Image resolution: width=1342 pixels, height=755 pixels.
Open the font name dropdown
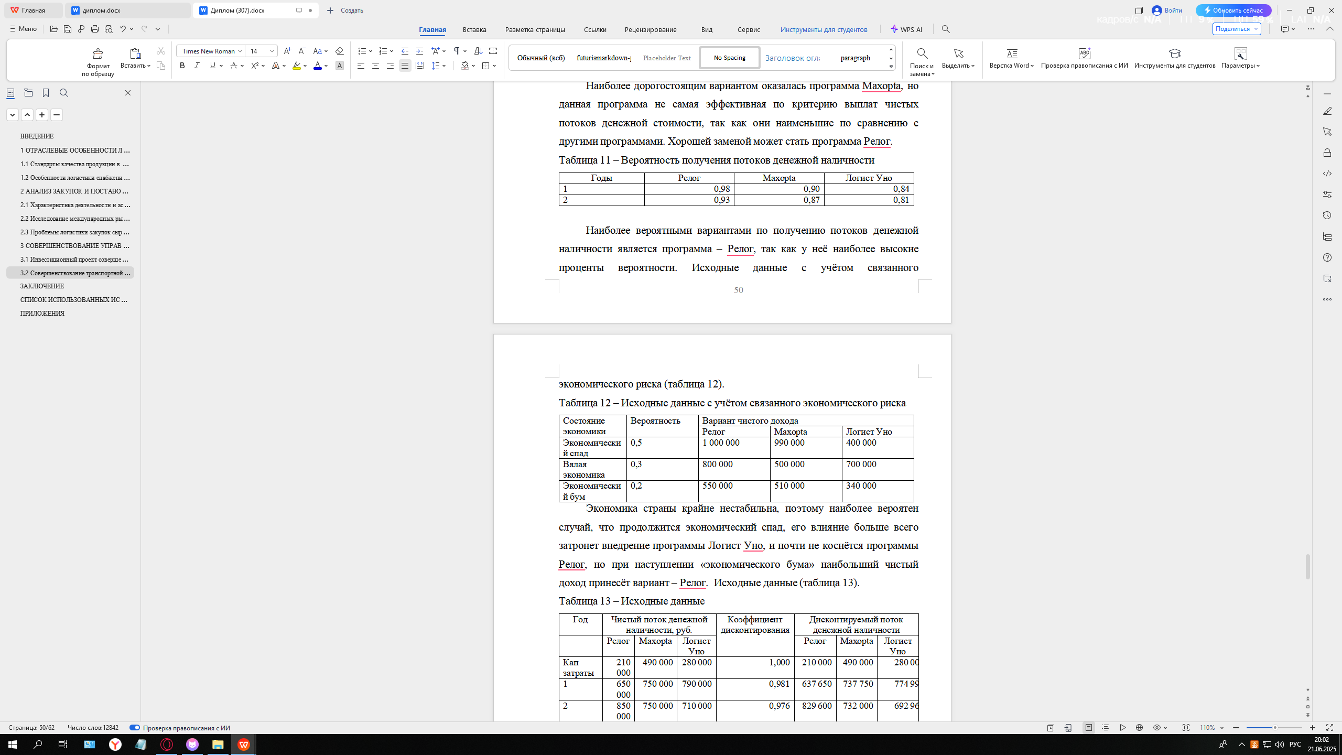point(240,51)
